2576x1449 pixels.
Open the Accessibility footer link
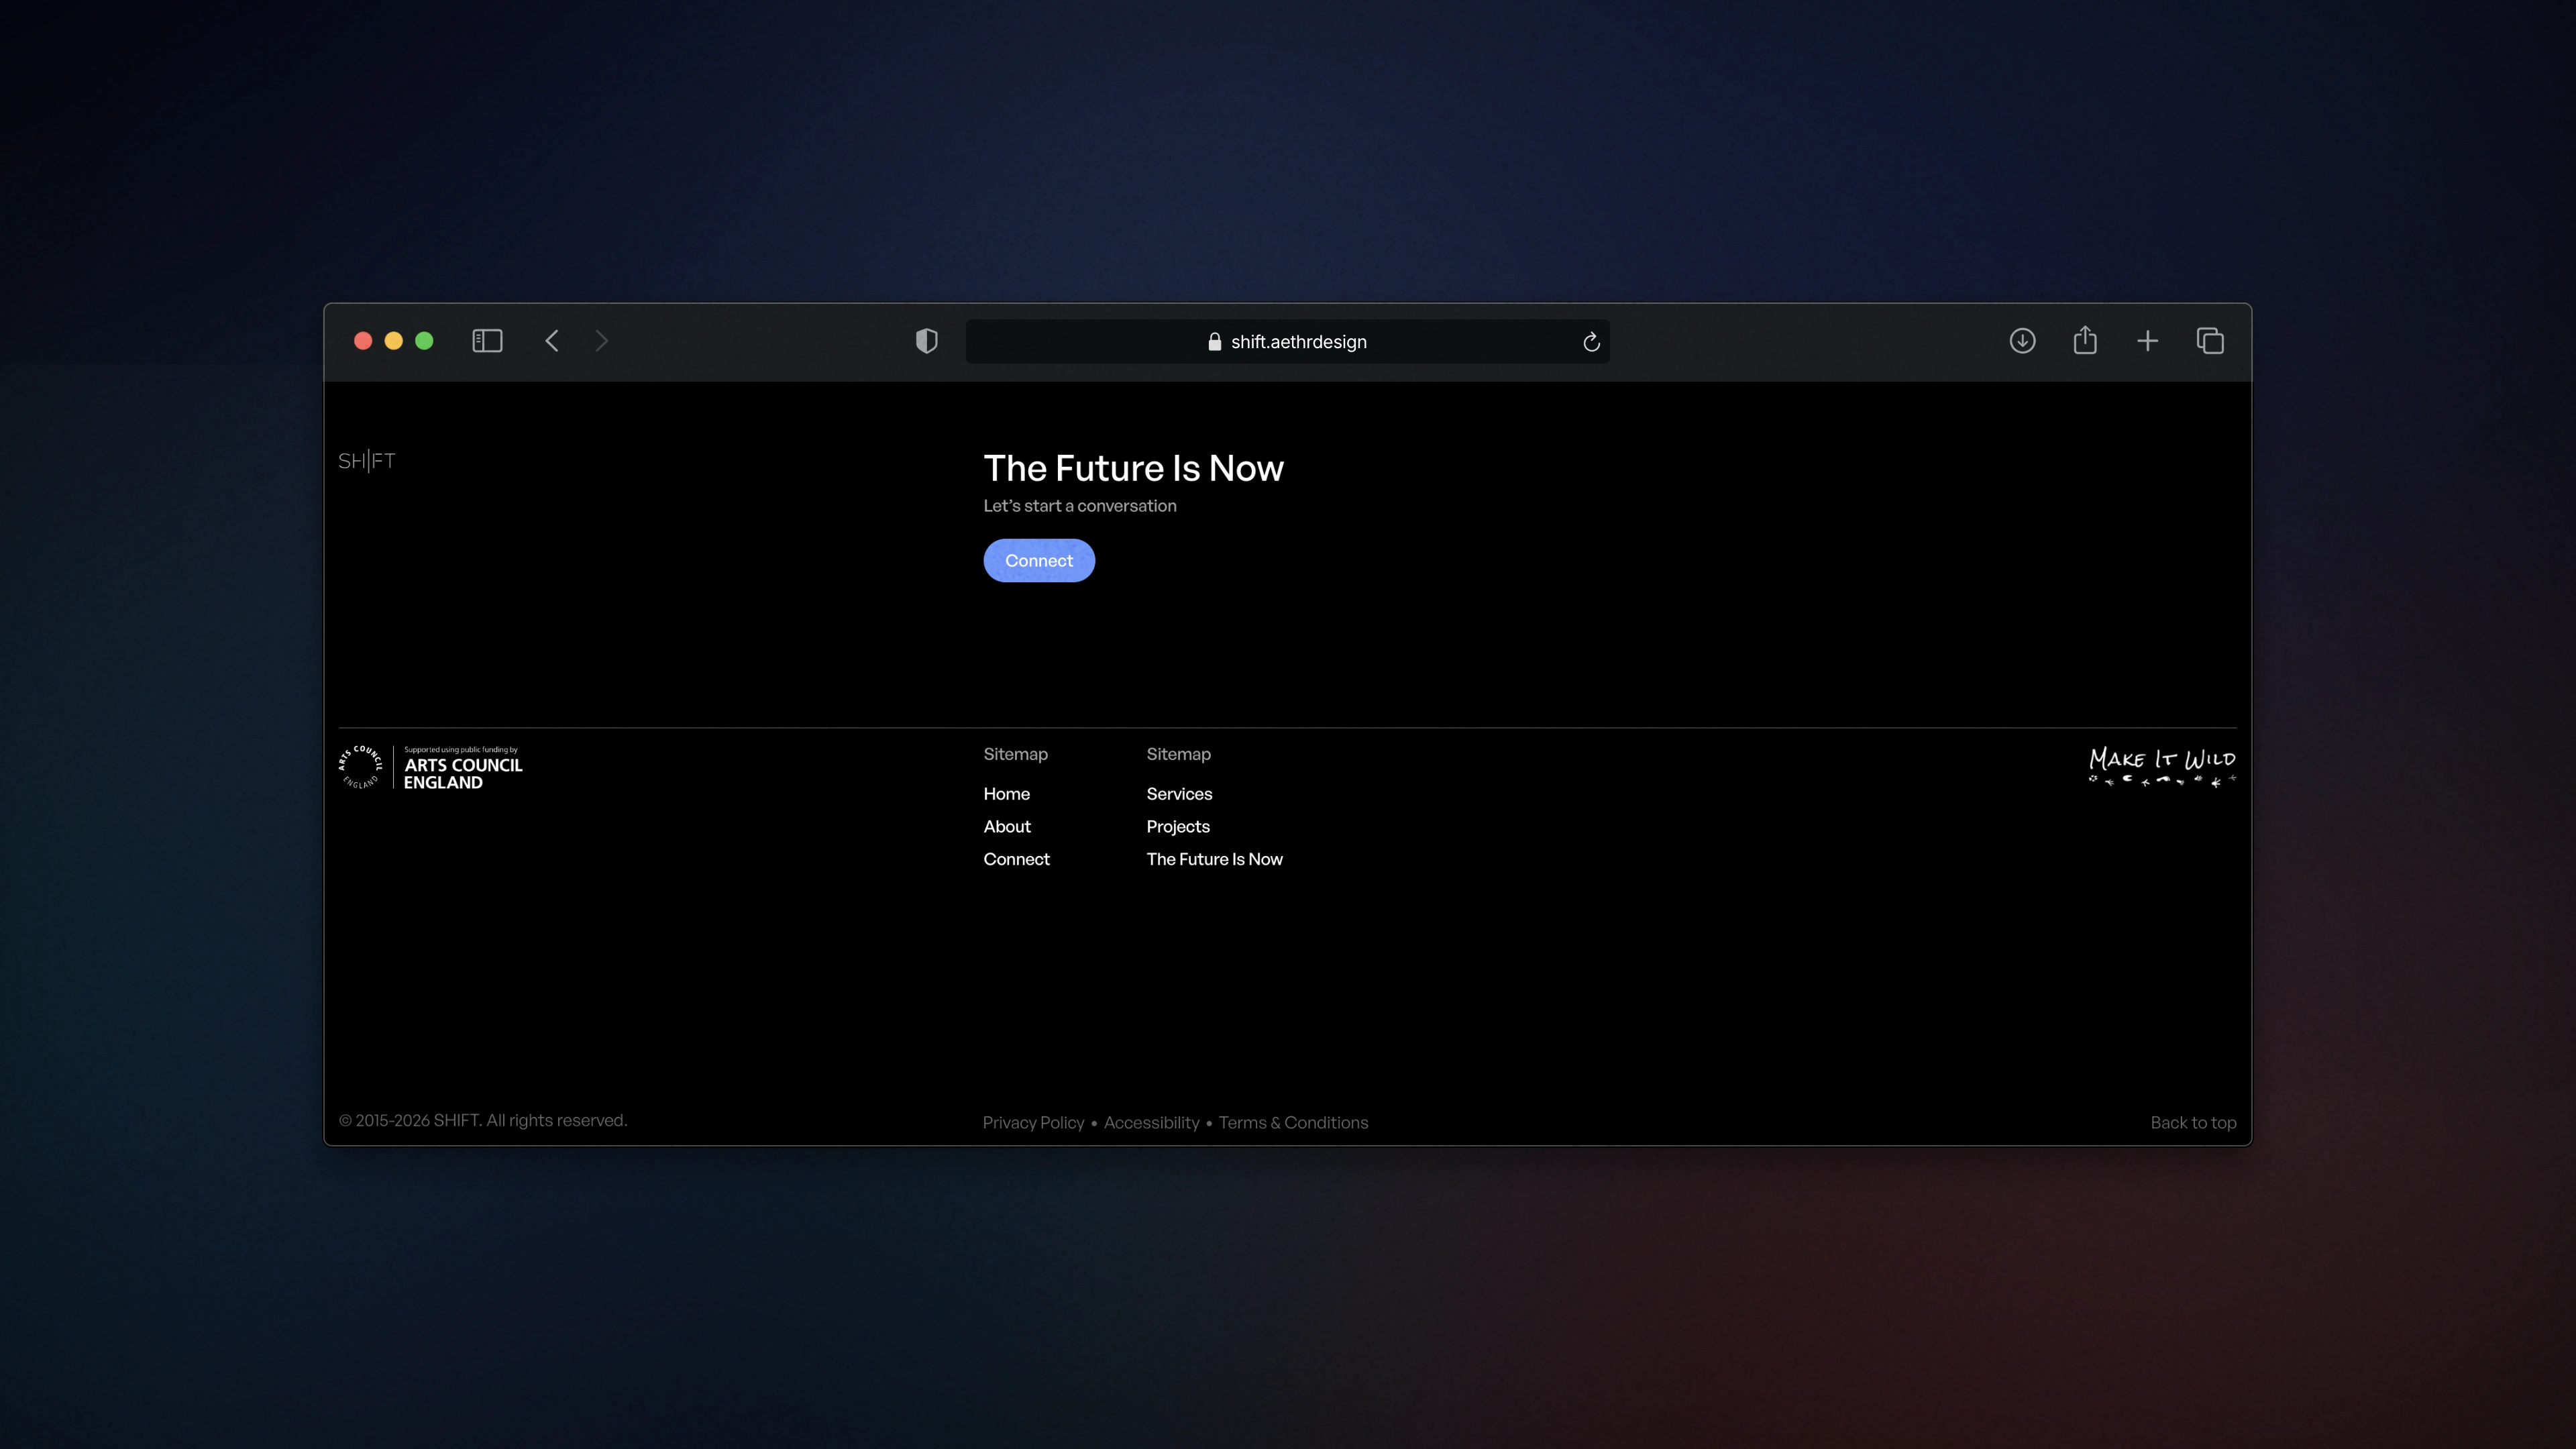pyautogui.click(x=1151, y=1122)
